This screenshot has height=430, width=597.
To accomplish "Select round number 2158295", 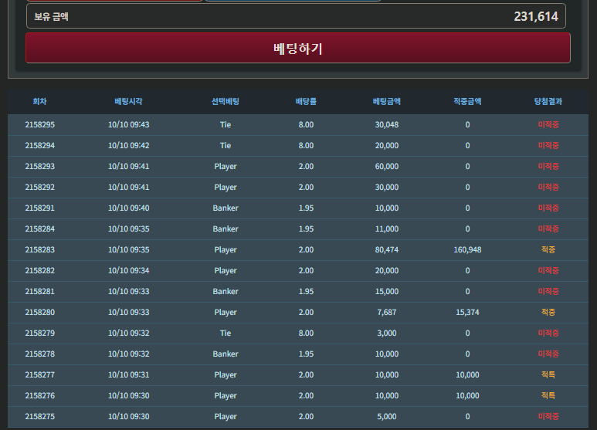I will coord(40,125).
